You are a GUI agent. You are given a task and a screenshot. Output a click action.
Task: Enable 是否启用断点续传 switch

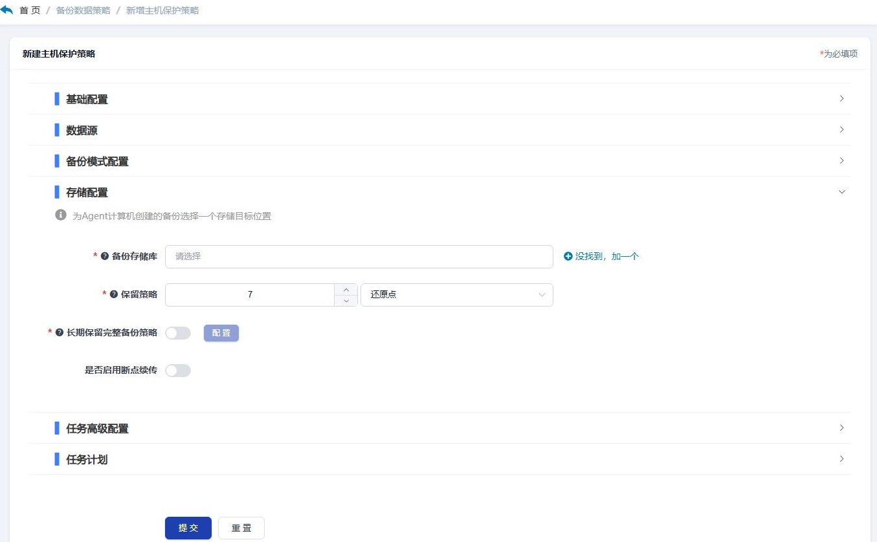click(178, 371)
